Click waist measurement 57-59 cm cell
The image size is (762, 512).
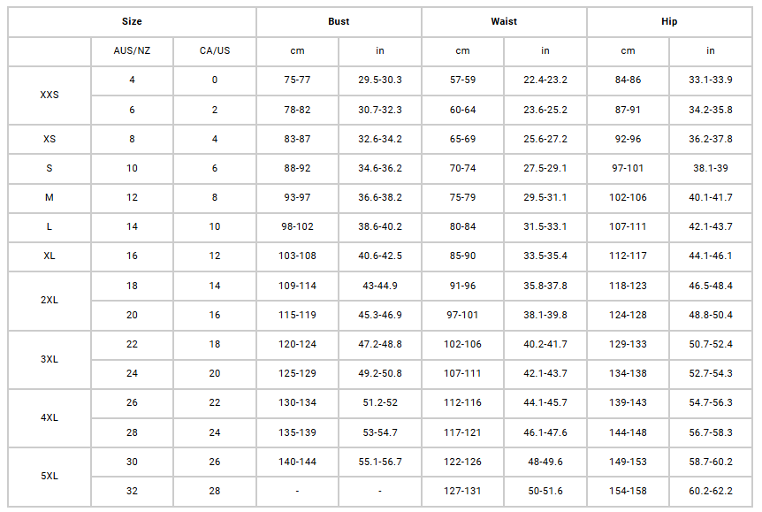(462, 80)
